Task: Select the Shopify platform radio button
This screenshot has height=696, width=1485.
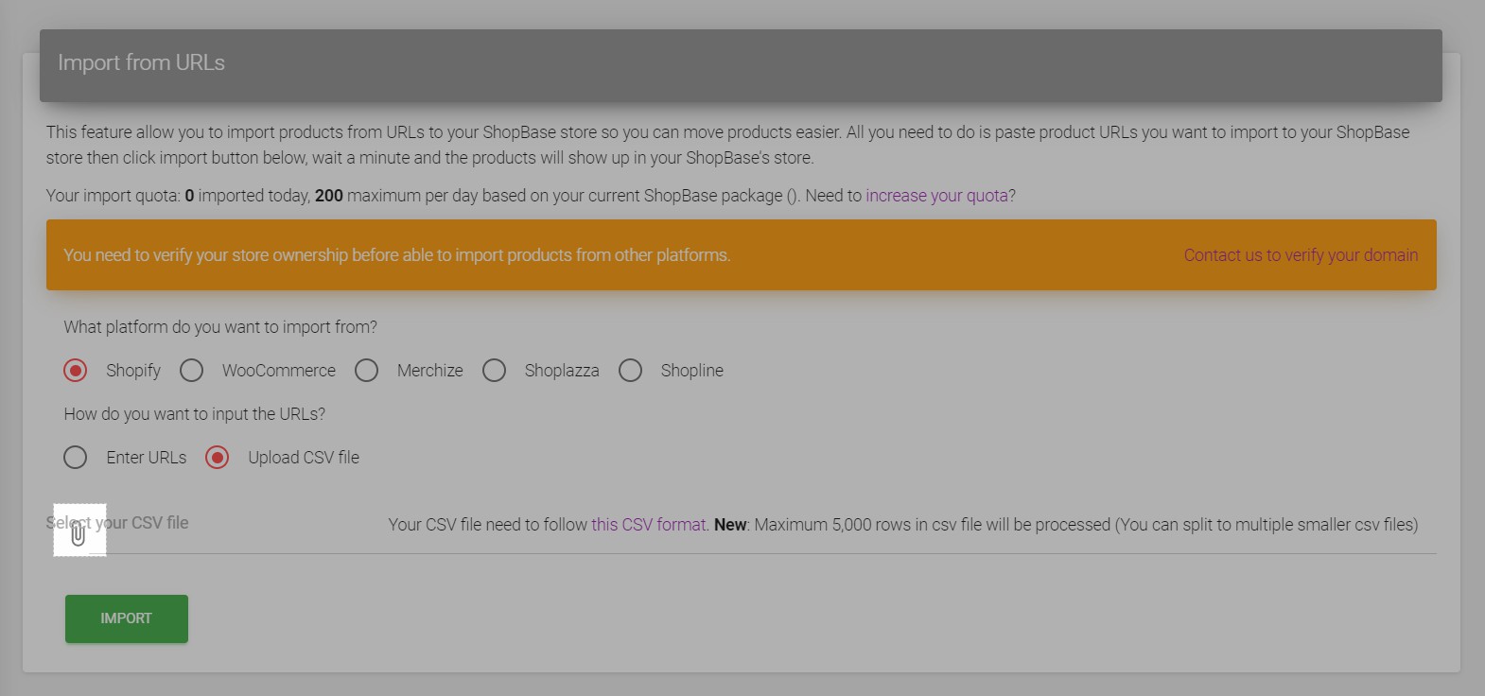Action: click(x=76, y=371)
